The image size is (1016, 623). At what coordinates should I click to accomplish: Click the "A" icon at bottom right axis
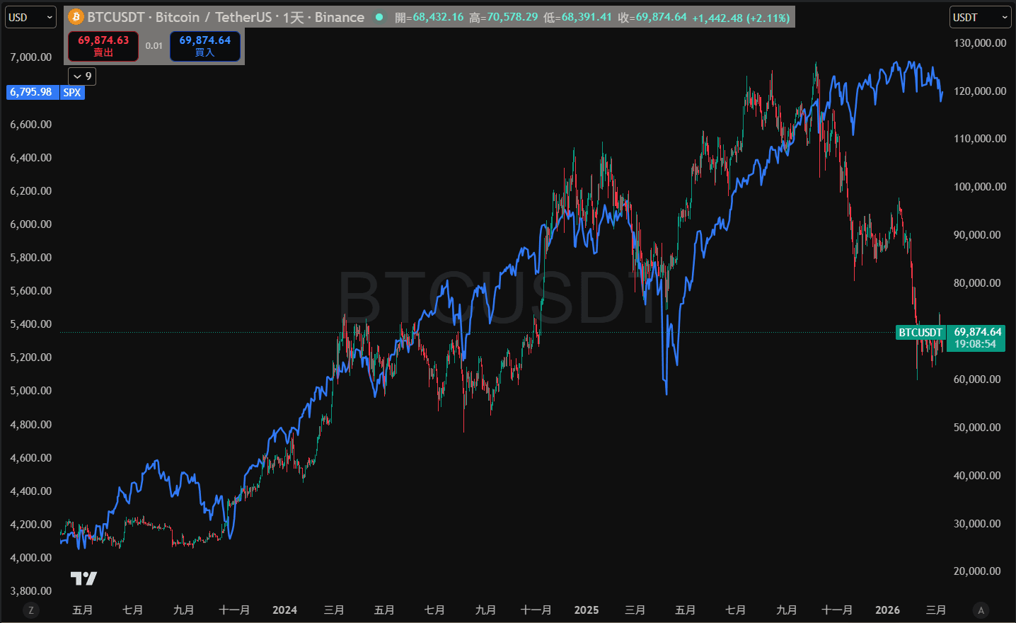pyautogui.click(x=981, y=610)
